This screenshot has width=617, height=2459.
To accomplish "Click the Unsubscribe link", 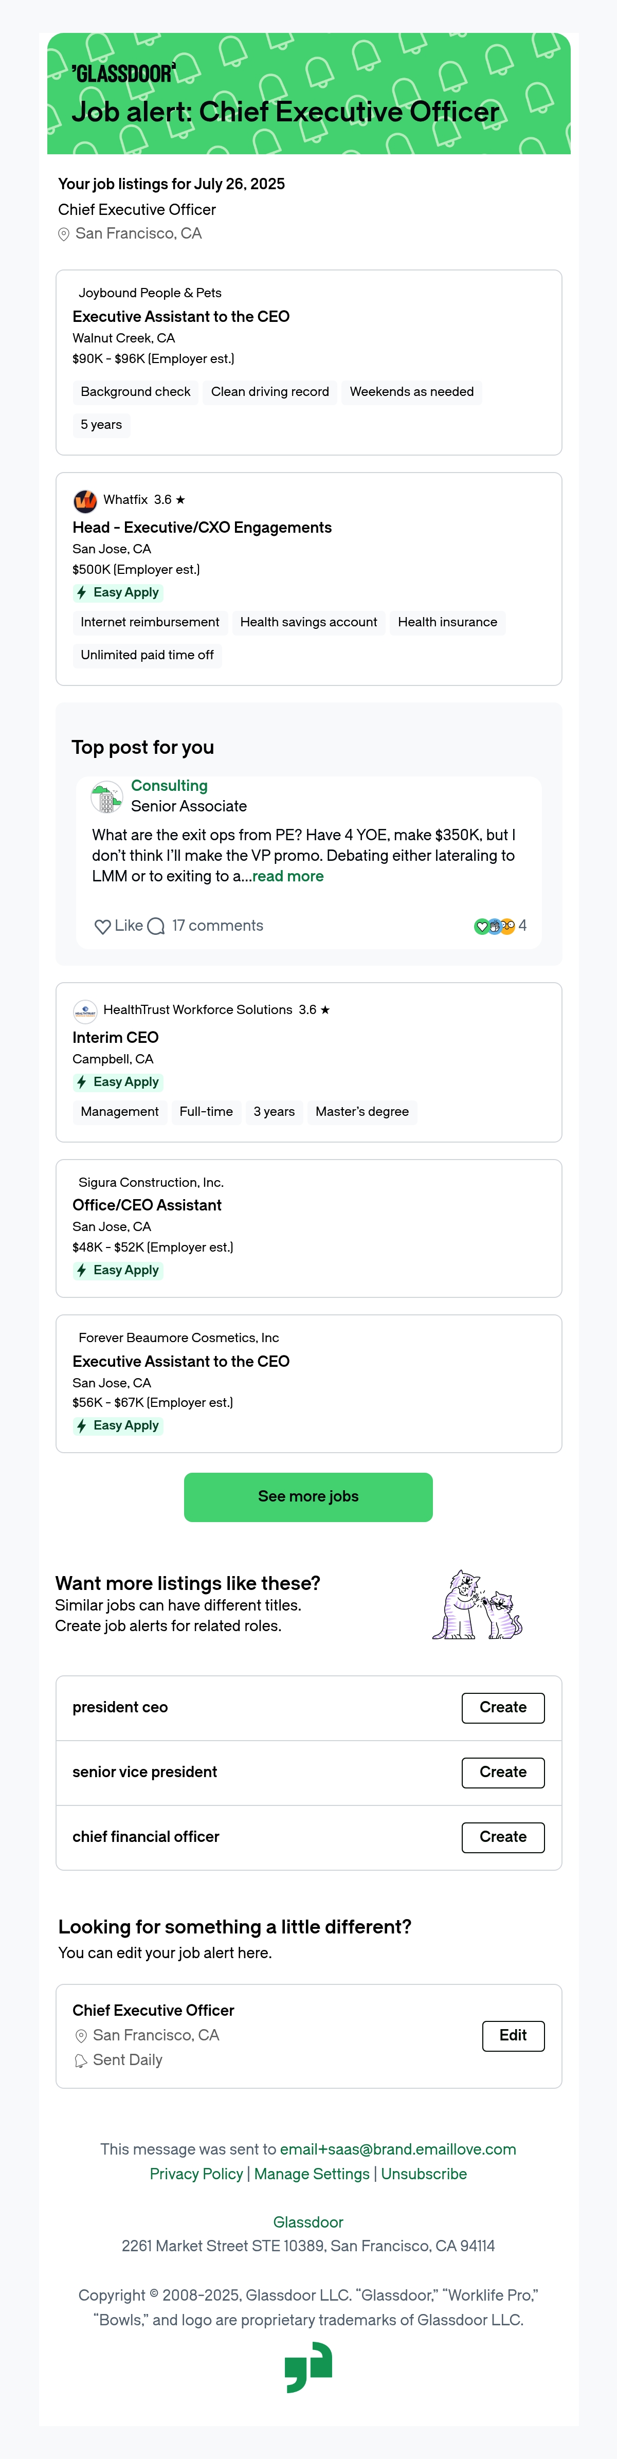I will pos(424,2174).
